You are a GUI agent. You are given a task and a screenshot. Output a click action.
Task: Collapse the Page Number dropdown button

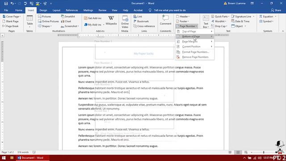(187, 26)
